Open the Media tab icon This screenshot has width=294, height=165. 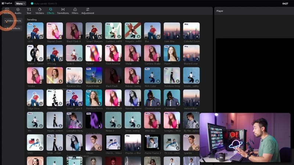click(x=7, y=10)
